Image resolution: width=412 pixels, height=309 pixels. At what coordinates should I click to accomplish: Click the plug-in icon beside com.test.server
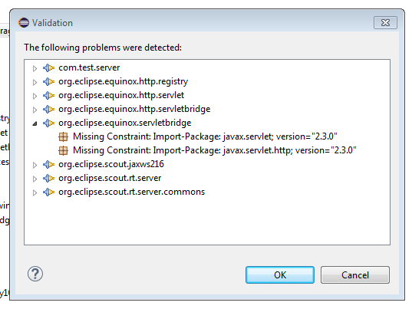(x=48, y=67)
